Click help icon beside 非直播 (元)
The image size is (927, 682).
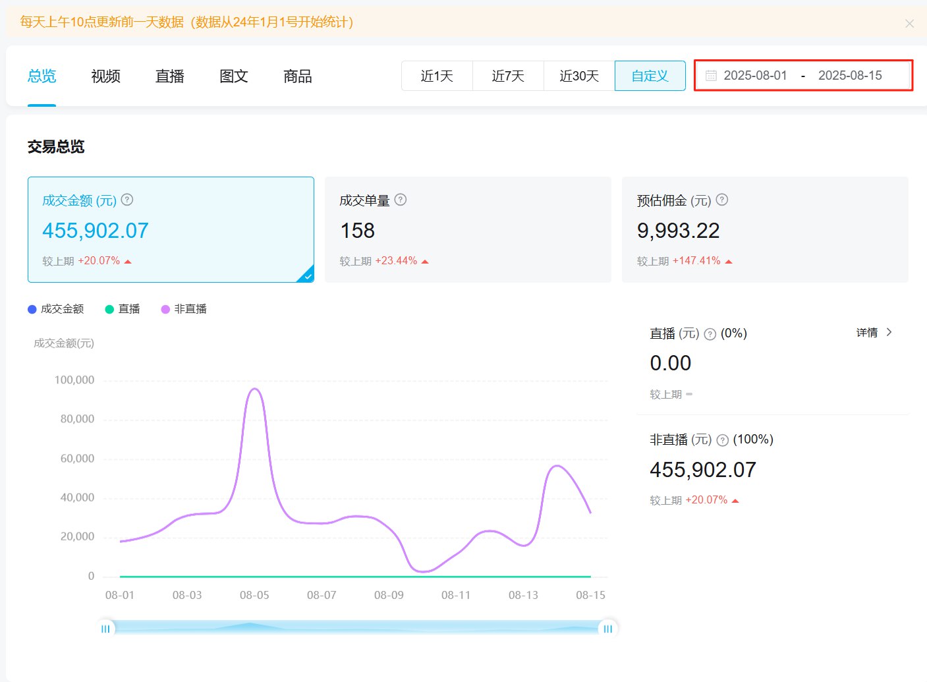tap(723, 440)
